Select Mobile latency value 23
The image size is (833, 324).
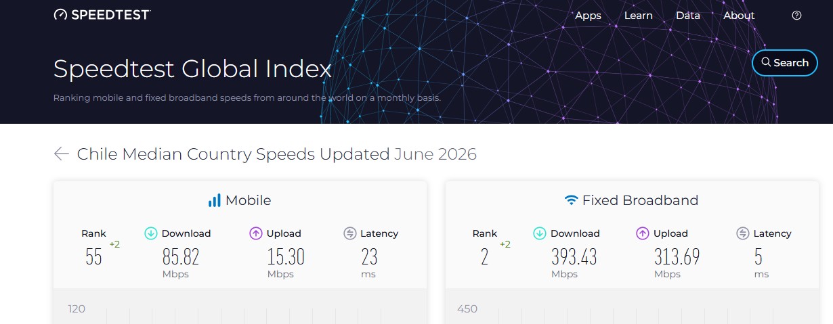(369, 257)
